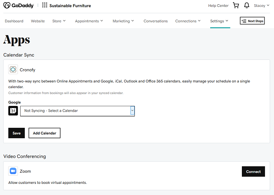Open the shopping cart
The image size is (274, 195).
236,6
